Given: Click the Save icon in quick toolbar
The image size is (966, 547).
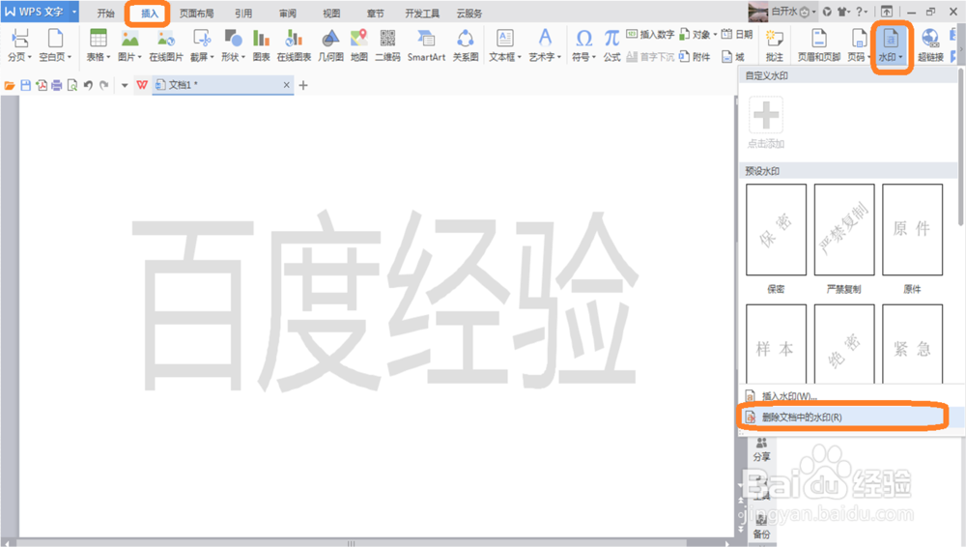Looking at the screenshot, I should coord(25,85).
